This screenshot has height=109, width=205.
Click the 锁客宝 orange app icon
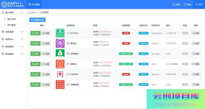[x=60, y=64]
